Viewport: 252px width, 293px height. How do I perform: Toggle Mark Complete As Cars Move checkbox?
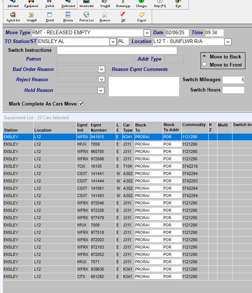(81, 104)
